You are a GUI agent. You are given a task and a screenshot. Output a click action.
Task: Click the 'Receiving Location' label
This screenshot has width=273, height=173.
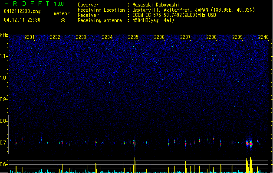pos(101,10)
